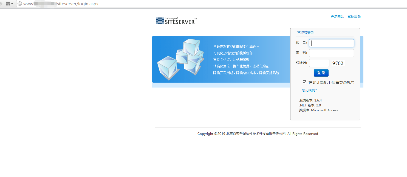Click the .NET 版本: 2.0 text
This screenshot has width=407, height=177.
tap(310, 105)
